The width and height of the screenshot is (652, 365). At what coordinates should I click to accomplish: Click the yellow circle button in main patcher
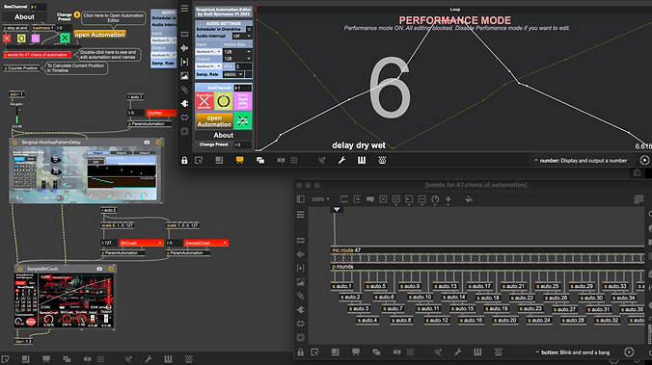[21, 39]
